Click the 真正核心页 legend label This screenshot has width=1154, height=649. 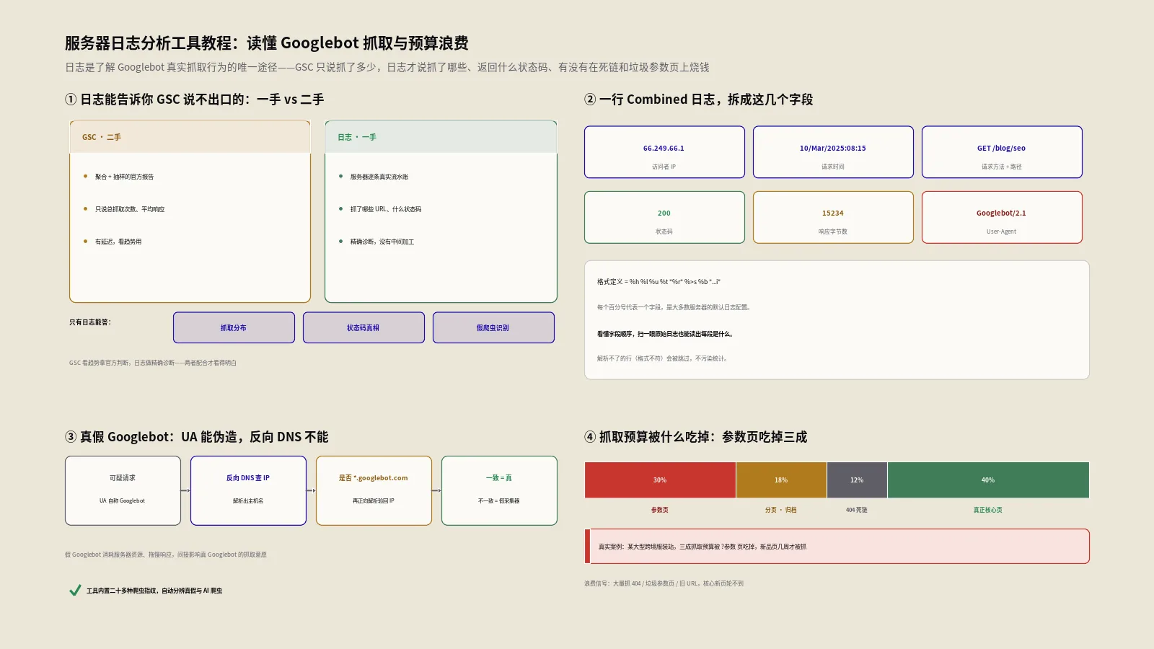988,510
